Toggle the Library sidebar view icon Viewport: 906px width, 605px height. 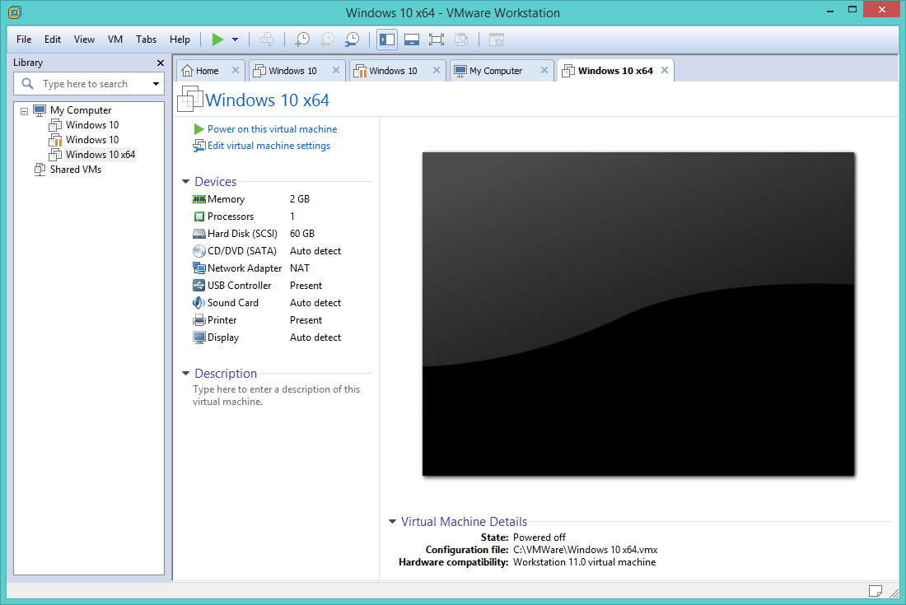pyautogui.click(x=387, y=40)
